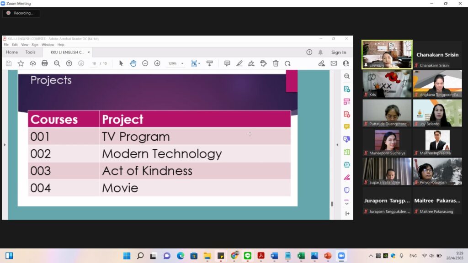Viewport: 468px width, 263px height.
Task: Open Fill & Sign tool in right pane
Action: pyautogui.click(x=347, y=177)
